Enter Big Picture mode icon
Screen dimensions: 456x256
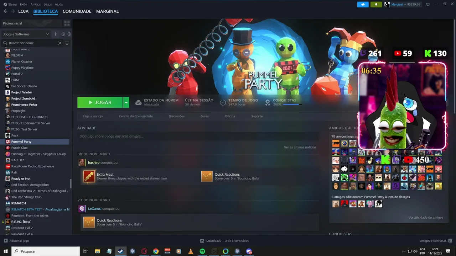pos(428,4)
